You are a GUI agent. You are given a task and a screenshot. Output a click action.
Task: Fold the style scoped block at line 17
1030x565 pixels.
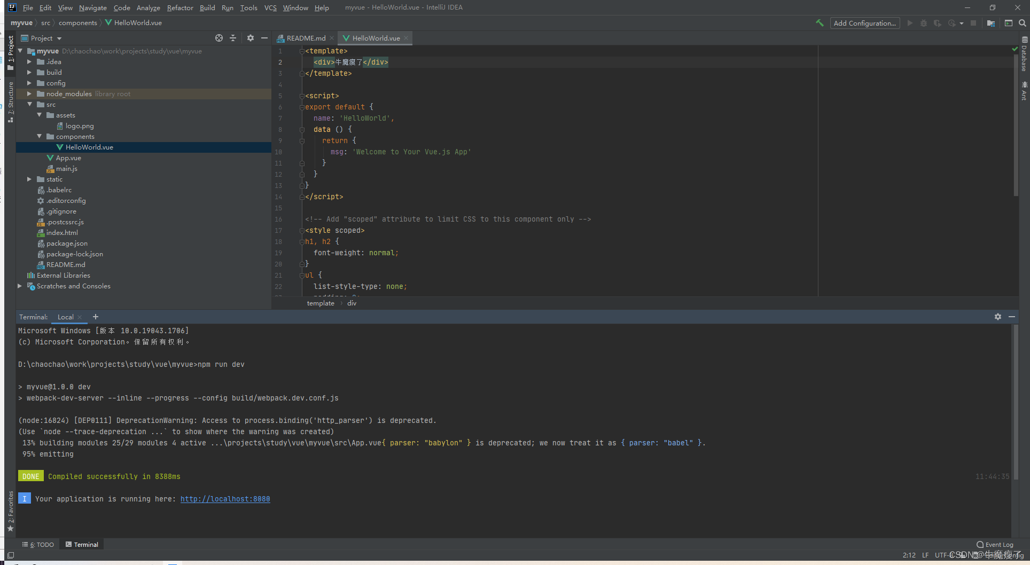coord(302,231)
